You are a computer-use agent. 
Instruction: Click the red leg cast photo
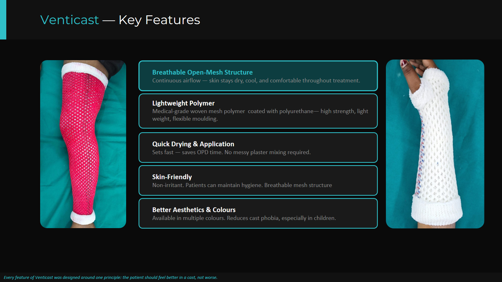point(83,144)
